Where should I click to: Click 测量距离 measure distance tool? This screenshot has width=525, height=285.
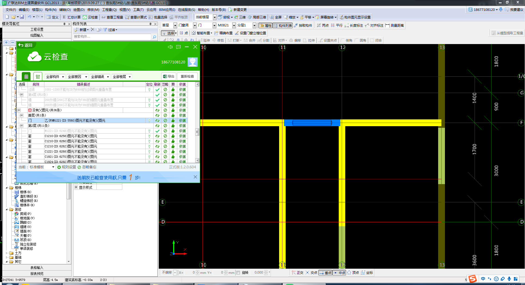tap(395, 25)
